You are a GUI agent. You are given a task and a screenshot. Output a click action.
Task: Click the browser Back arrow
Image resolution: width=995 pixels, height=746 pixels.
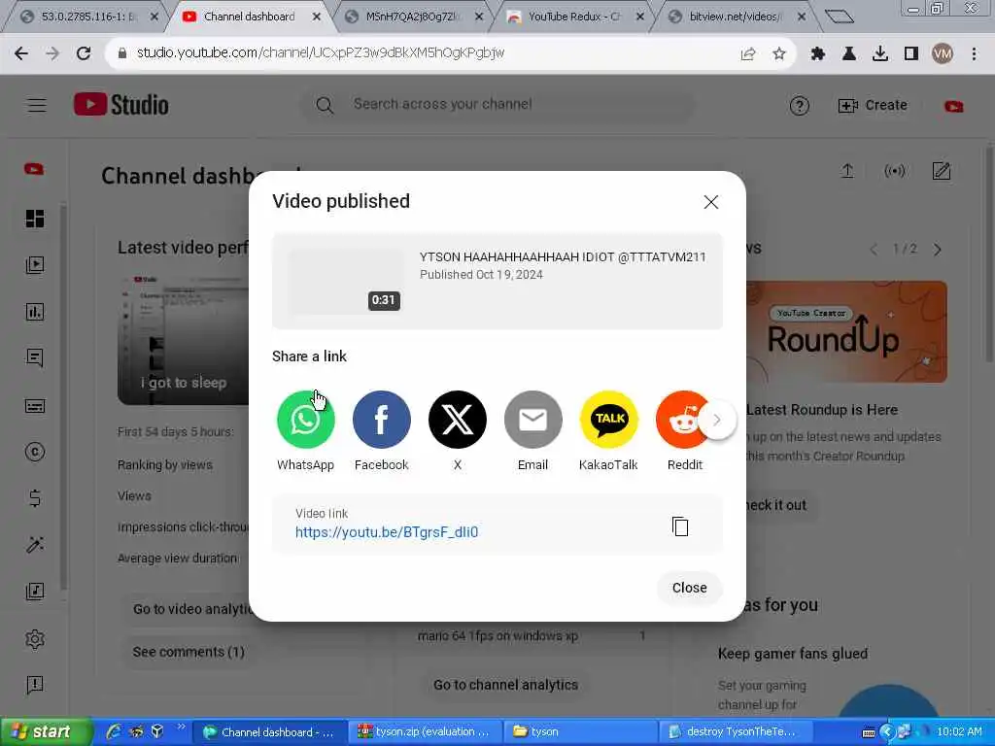pos(21,53)
